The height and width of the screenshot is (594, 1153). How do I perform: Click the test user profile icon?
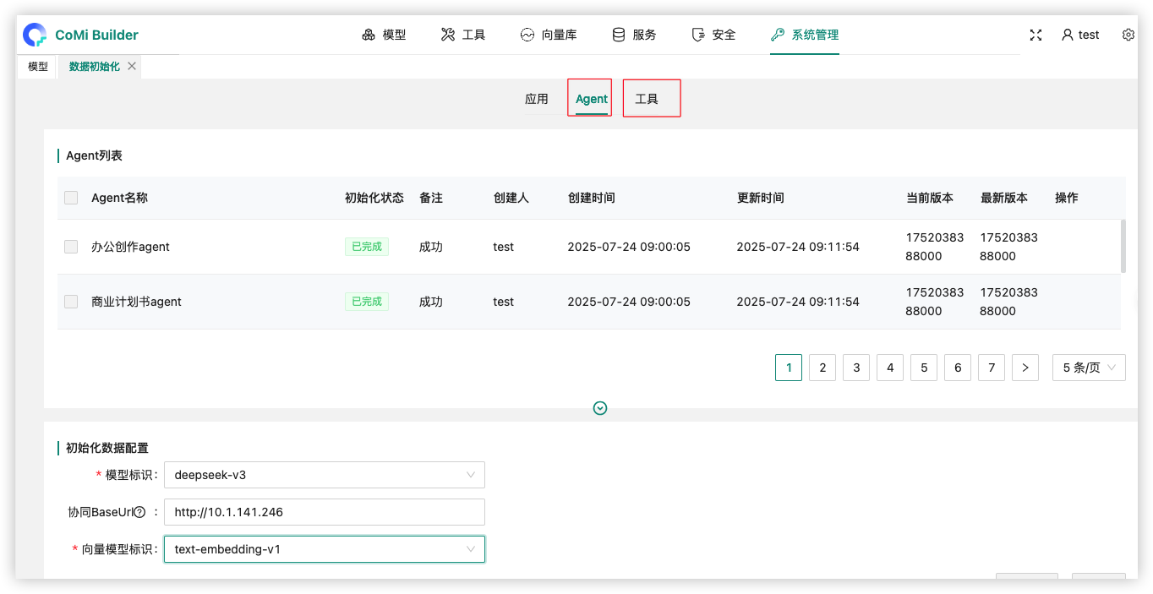1068,35
